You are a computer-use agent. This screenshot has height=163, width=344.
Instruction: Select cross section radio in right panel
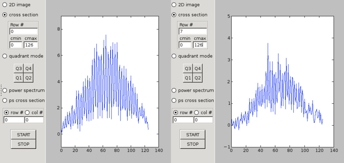174,15
